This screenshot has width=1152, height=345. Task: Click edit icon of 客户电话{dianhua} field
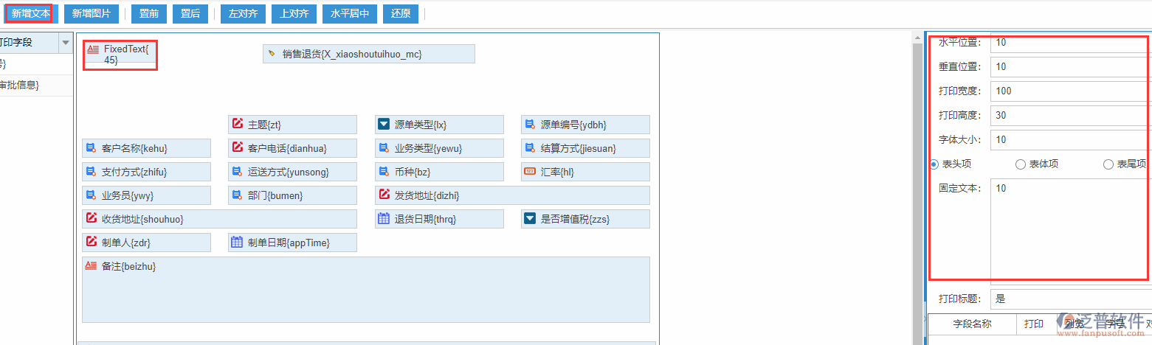coord(238,147)
